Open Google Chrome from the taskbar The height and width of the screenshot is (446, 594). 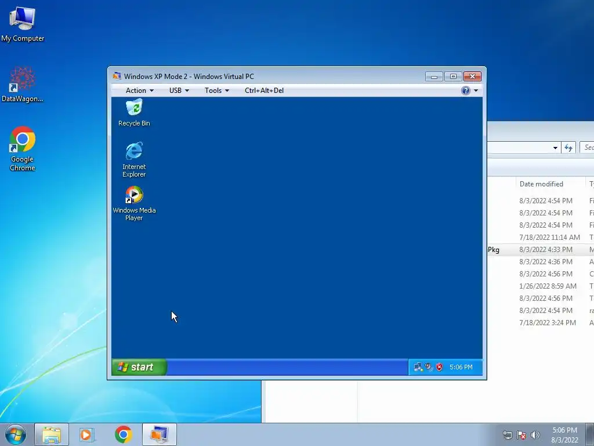pyautogui.click(x=124, y=434)
